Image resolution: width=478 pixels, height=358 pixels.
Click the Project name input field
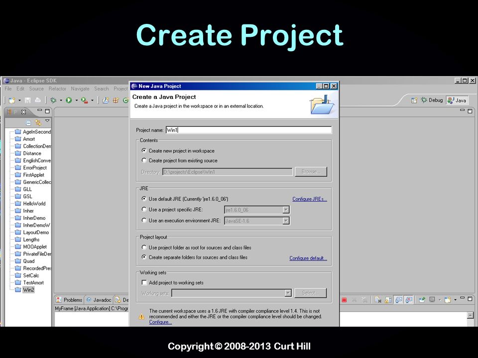[249, 130]
